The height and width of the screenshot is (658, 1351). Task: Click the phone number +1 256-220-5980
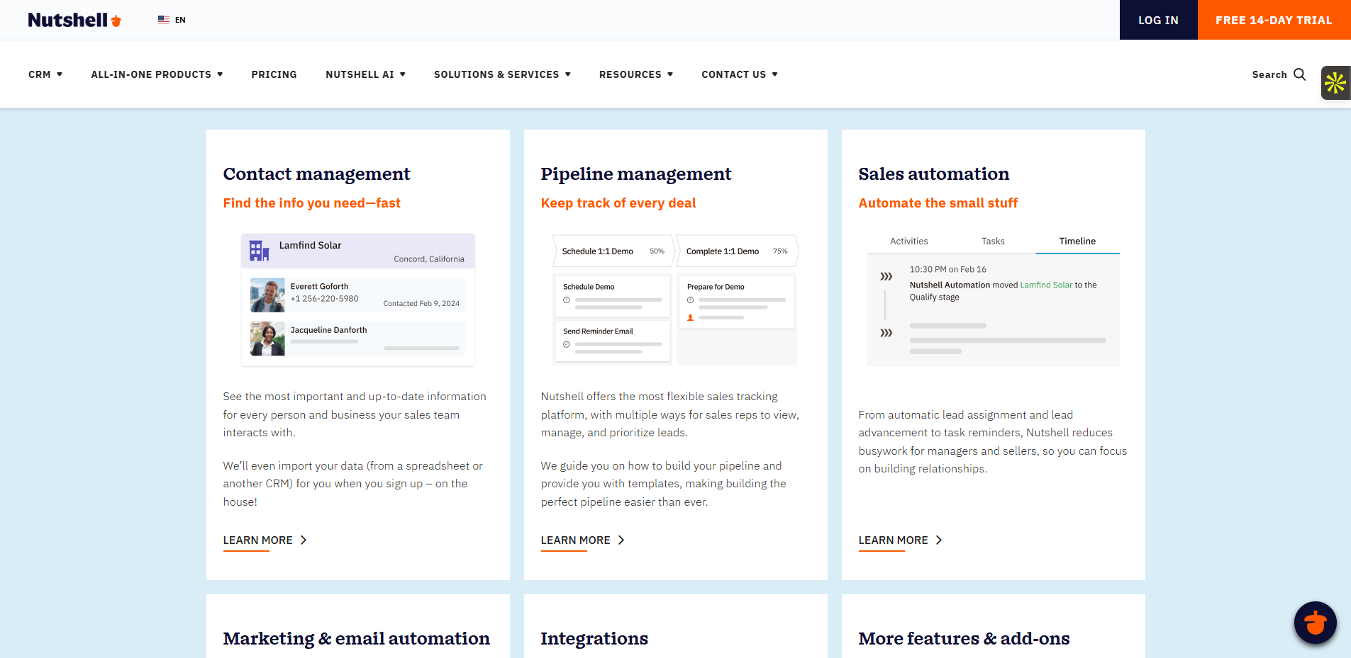point(324,299)
